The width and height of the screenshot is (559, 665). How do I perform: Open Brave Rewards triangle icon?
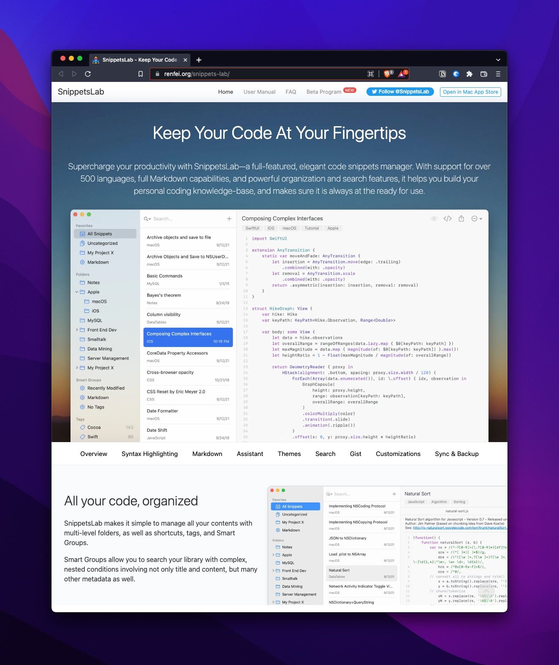click(x=402, y=74)
